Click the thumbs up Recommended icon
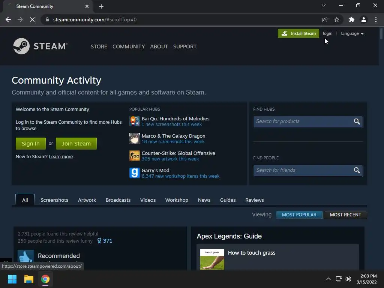This screenshot has height=288, width=384. click(x=26, y=256)
